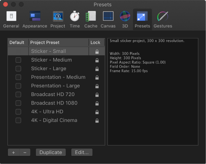Click lock icon for Broadcast HD 720
This screenshot has width=206, height=164.
97,95
